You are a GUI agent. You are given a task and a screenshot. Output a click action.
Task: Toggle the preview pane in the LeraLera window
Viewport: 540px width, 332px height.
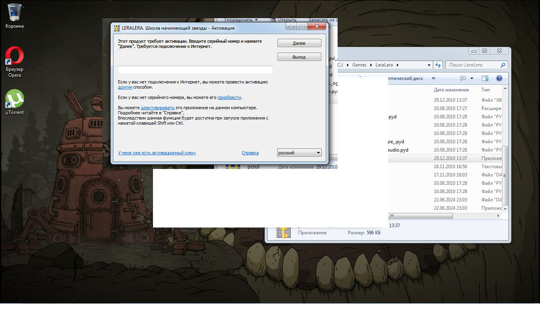(x=485, y=78)
